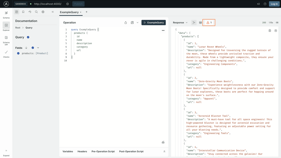Open the Schema page in sidebar
The width and height of the screenshot is (281, 158).
click(x=6, y=14)
